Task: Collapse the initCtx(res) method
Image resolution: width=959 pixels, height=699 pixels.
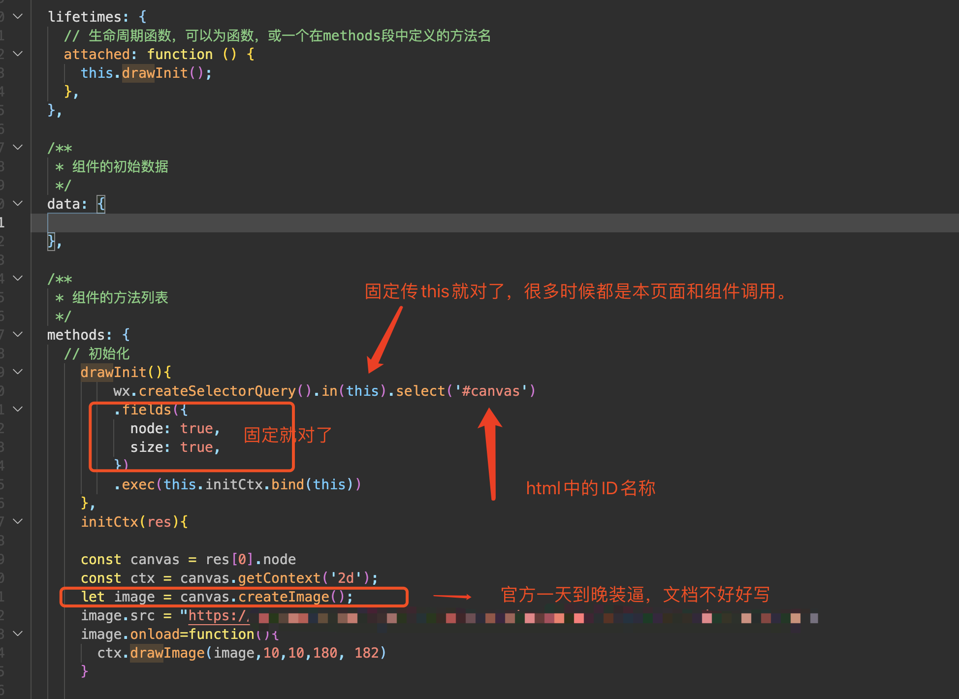Action: click(x=18, y=521)
